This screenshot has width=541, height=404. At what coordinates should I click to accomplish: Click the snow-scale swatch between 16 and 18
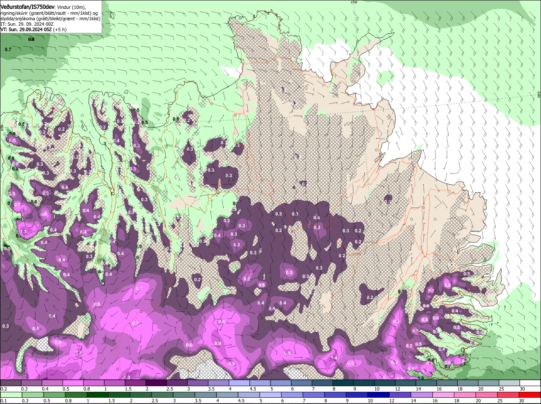point(446,383)
